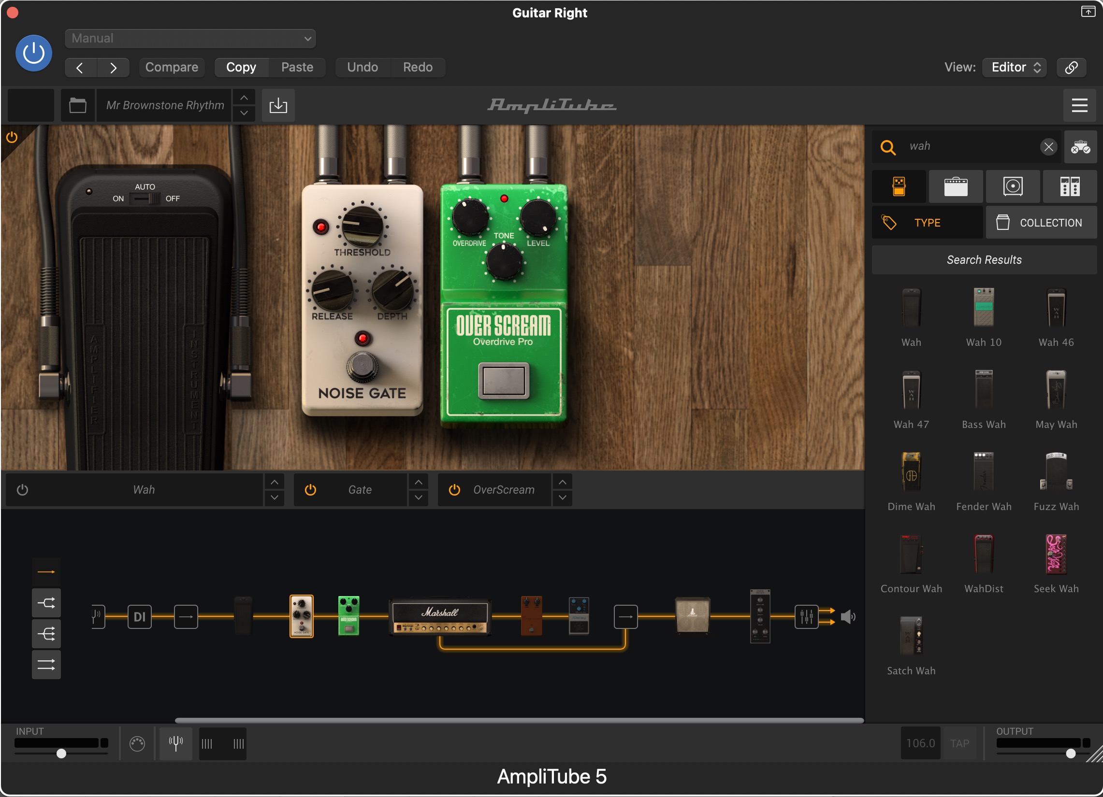Open the View Editor dropdown
The width and height of the screenshot is (1103, 797).
1014,67
